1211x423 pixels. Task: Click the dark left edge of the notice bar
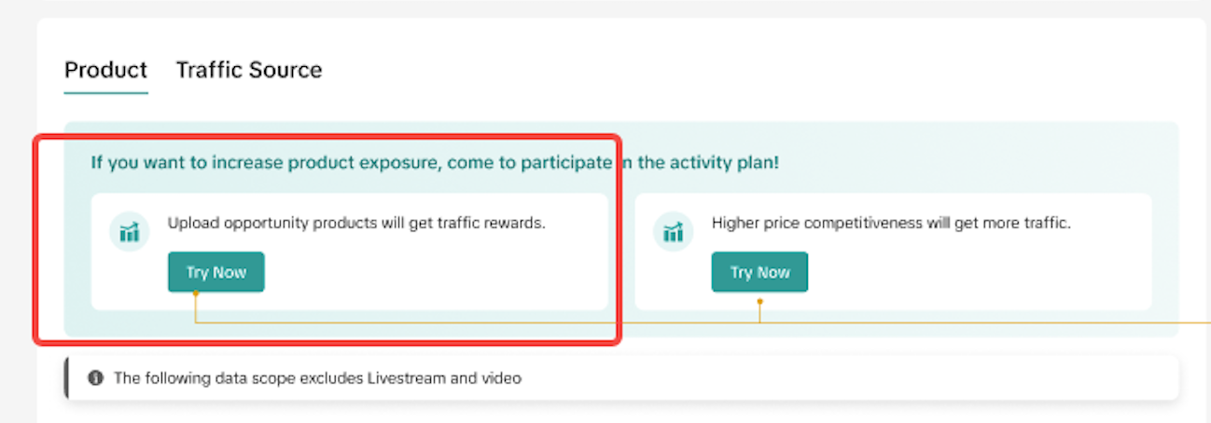66,378
